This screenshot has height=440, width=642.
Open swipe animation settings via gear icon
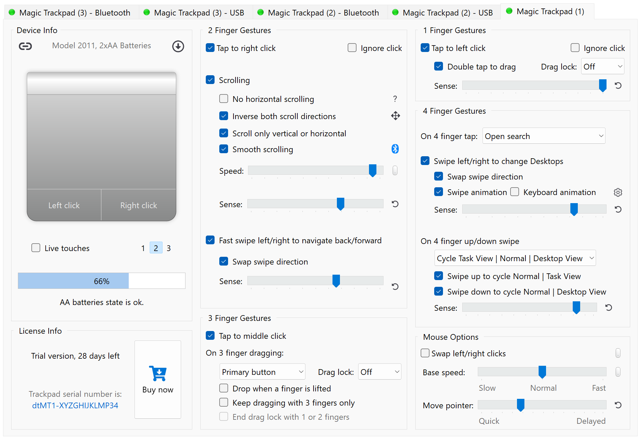pyautogui.click(x=618, y=192)
